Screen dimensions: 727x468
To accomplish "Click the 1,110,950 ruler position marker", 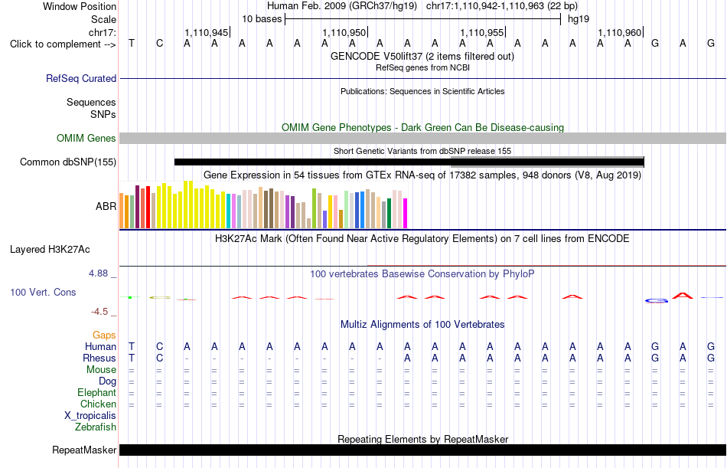I will click(x=344, y=32).
